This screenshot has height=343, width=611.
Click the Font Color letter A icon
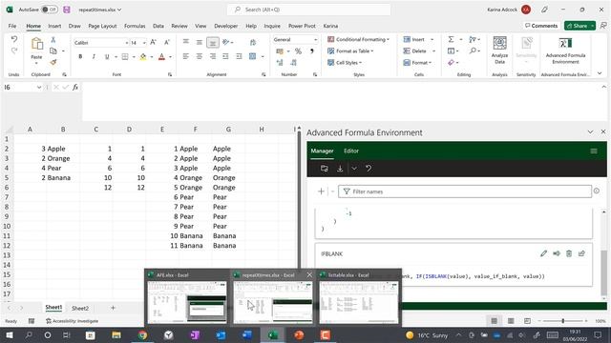click(x=161, y=57)
